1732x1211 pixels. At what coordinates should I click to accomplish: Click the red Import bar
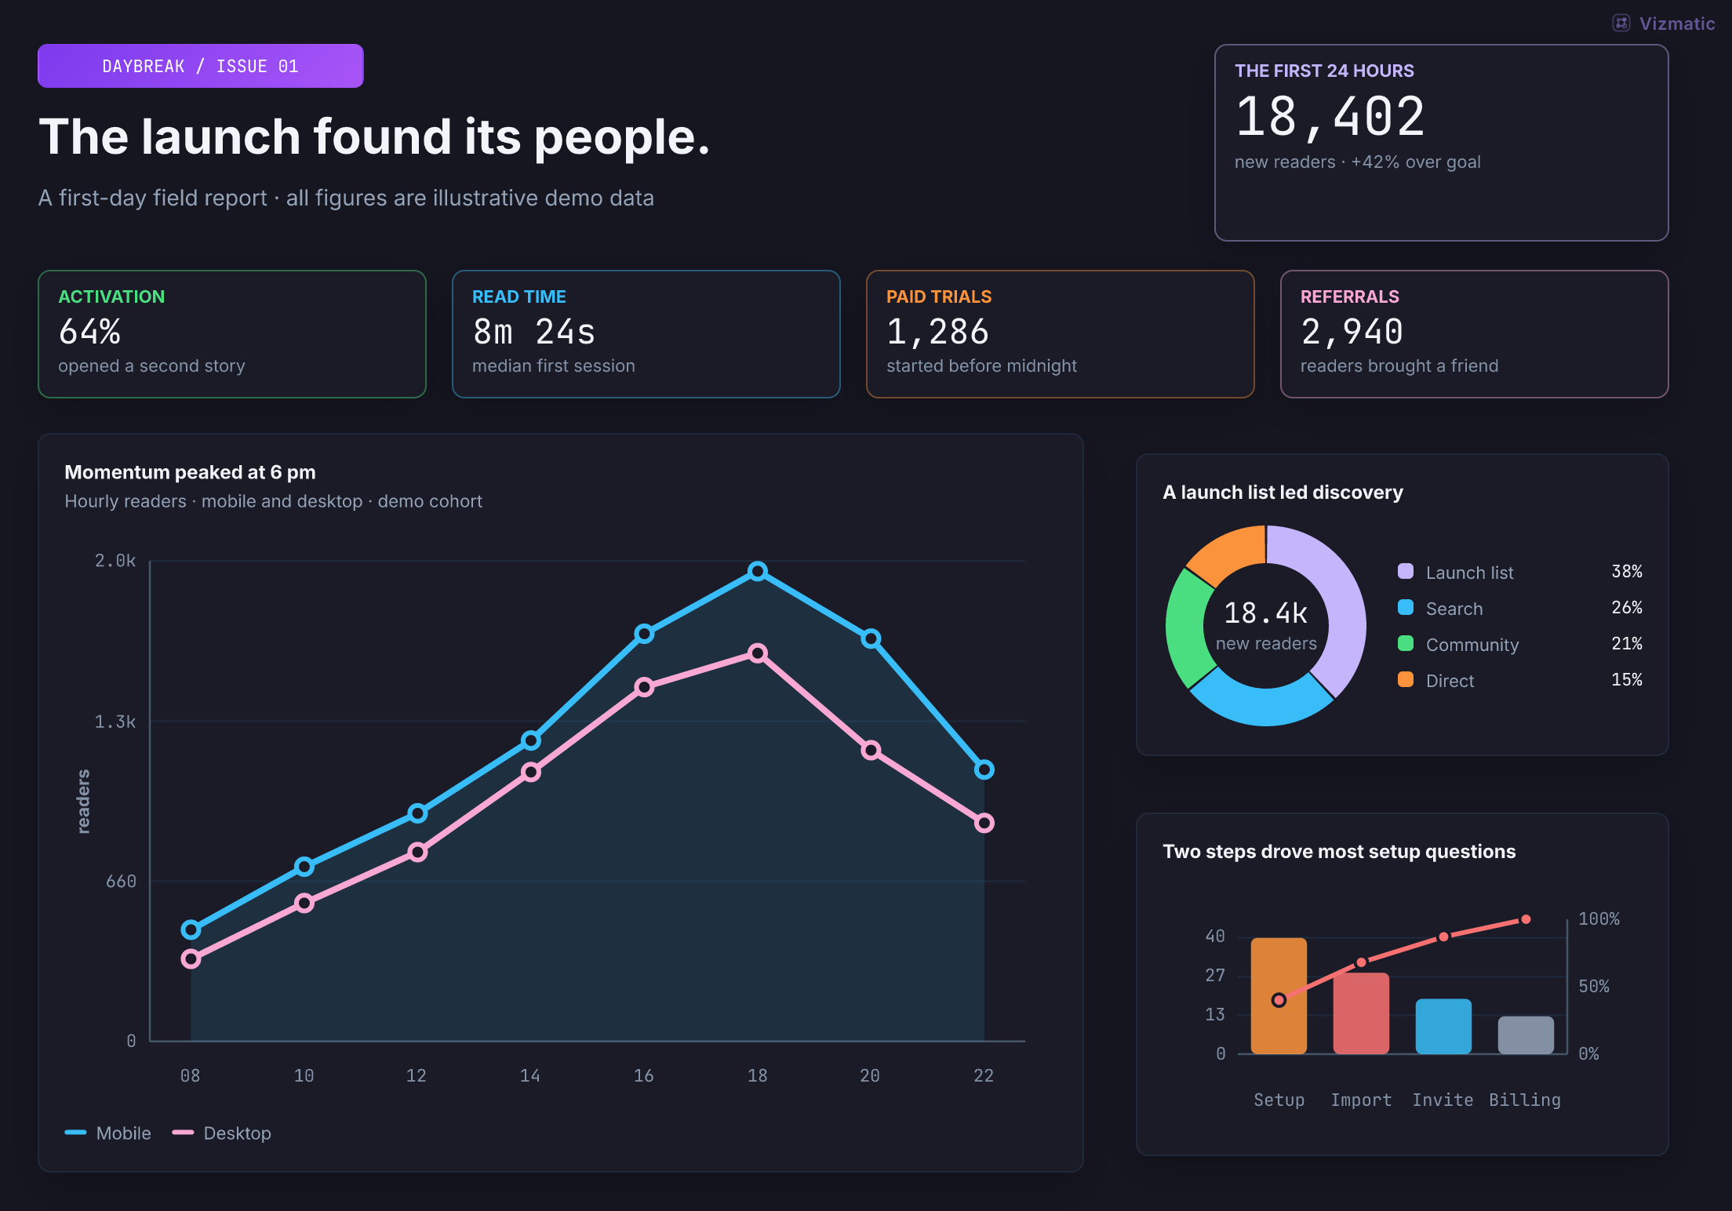click(x=1361, y=1013)
